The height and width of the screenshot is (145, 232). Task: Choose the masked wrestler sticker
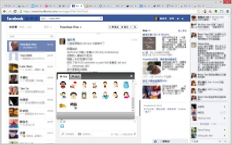(95, 85)
